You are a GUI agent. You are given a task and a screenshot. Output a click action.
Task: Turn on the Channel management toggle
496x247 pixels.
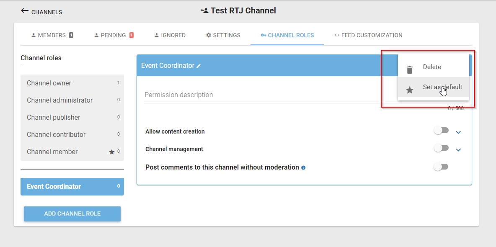point(441,149)
